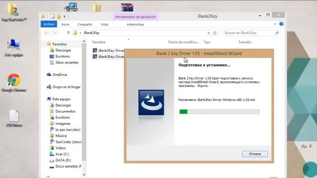317x178 pixels.
Task: Switch to the Inicio ribbon tab
Action: 65,24
